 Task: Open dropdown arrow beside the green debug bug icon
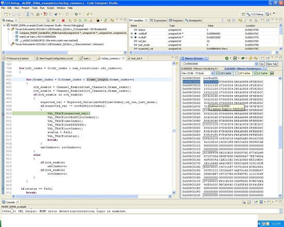80,14
